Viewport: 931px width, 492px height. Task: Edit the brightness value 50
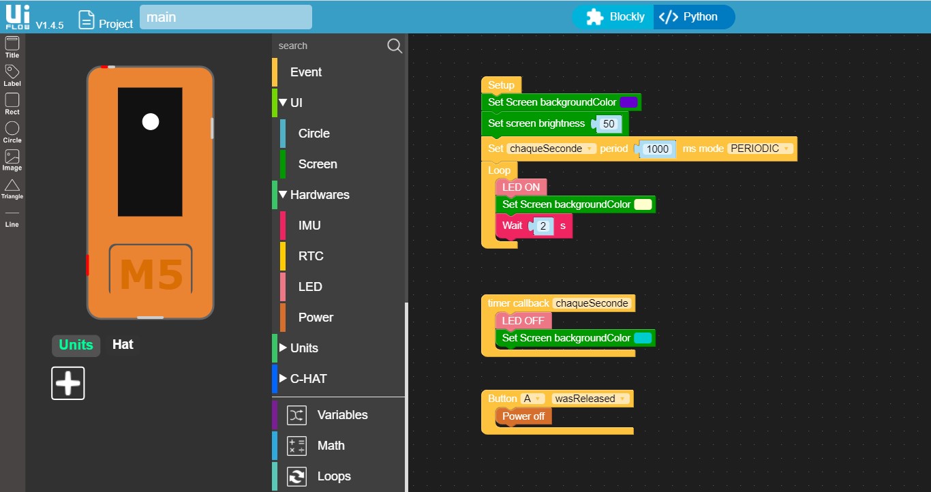point(609,124)
